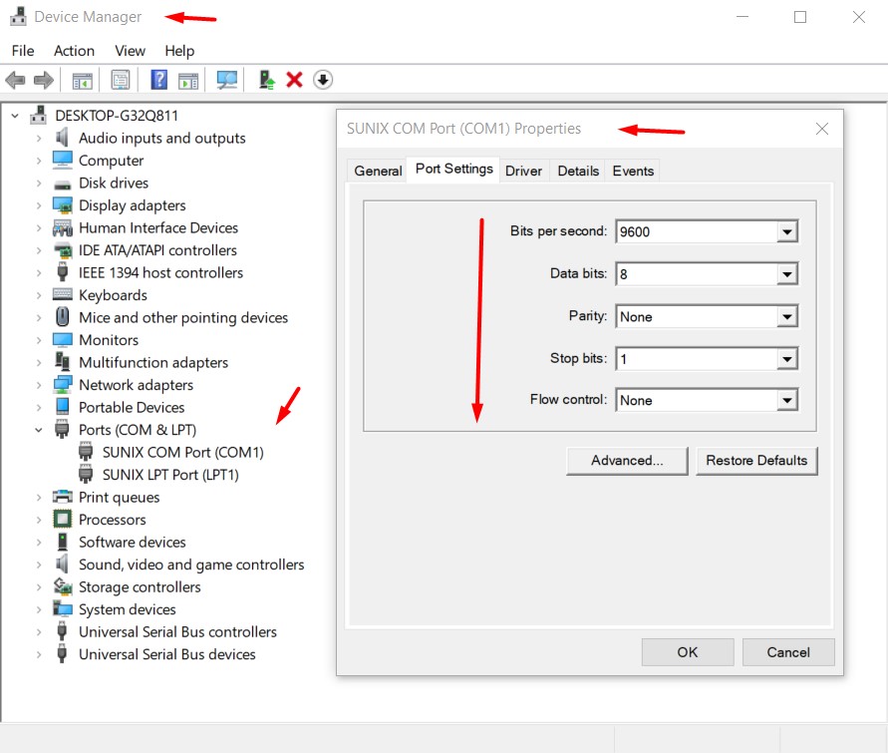Viewport: 888px width, 753px height.
Task: Click the DESKTOP-G32Q811 computer root icon
Action: click(x=39, y=115)
